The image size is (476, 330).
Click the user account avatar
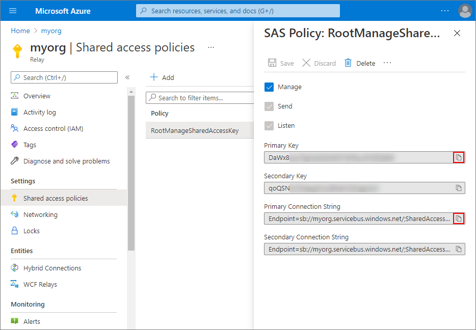465,11
